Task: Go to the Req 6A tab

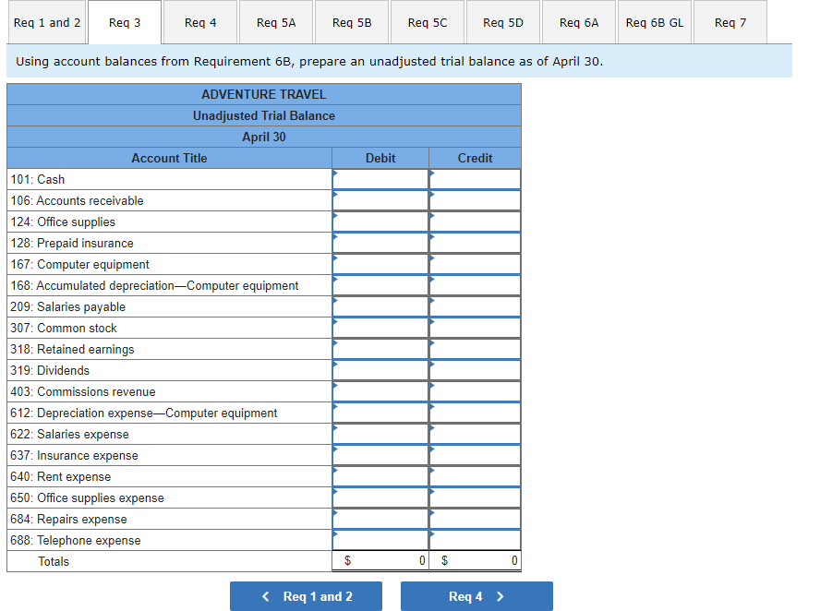Action: (x=579, y=22)
